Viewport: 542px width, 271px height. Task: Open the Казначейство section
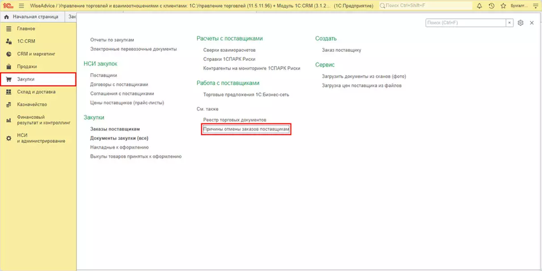pyautogui.click(x=38, y=104)
